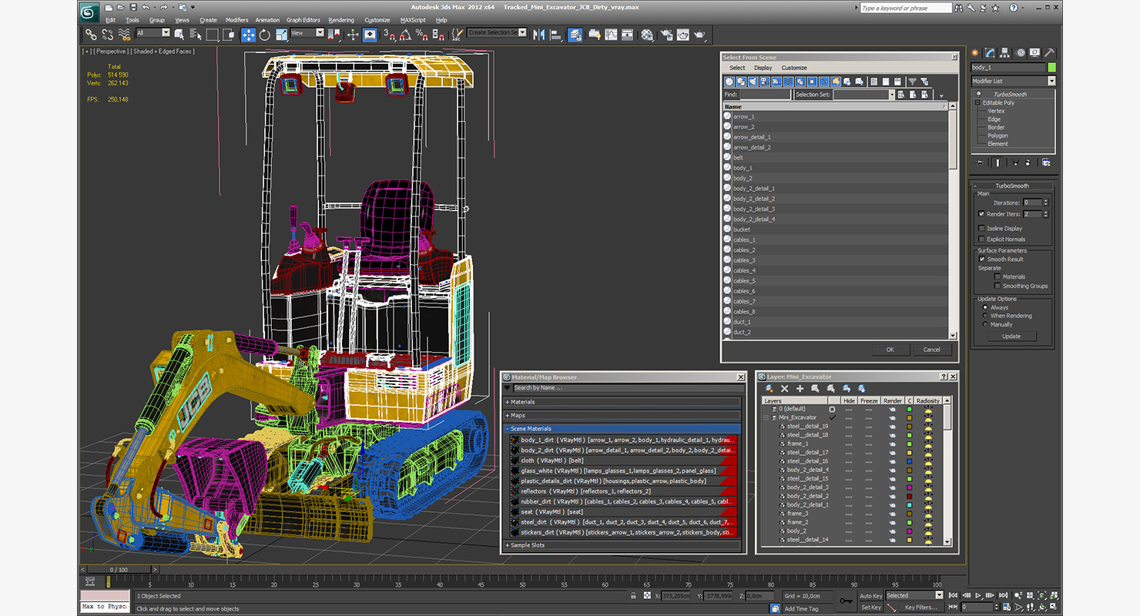
Task: Click the Set Key button
Action: [870, 608]
